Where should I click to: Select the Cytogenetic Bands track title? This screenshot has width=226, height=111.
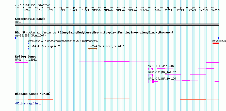[30, 19]
